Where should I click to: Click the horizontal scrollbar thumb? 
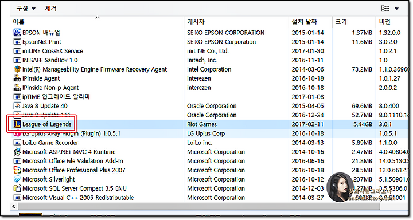tap(199, 206)
